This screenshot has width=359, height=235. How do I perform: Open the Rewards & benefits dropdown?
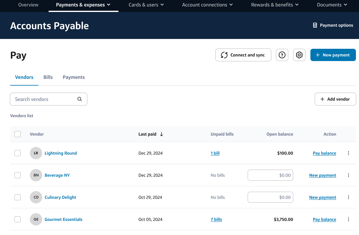point(275,5)
